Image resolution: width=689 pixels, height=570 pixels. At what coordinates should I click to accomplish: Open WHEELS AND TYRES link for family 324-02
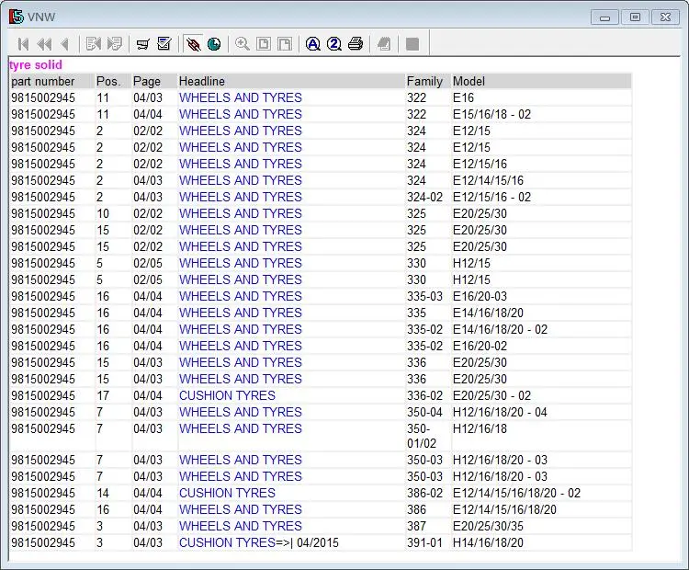[241, 197]
